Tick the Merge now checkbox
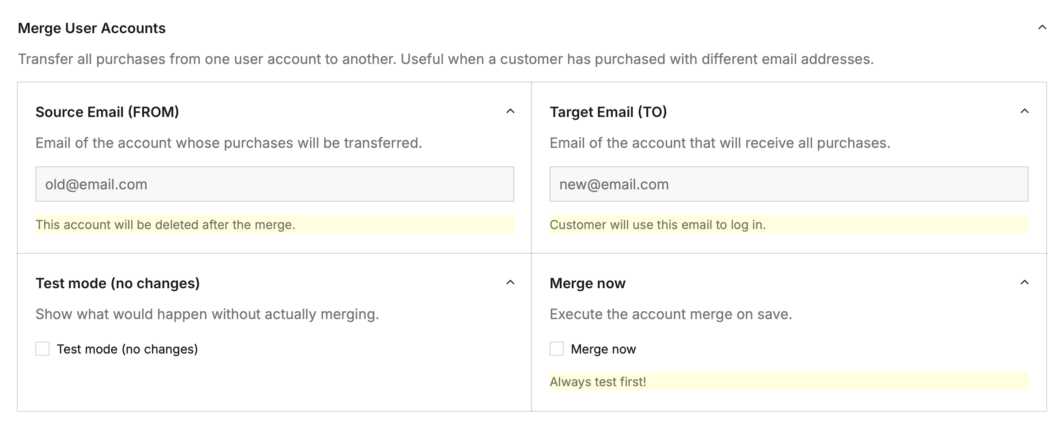 coord(557,349)
